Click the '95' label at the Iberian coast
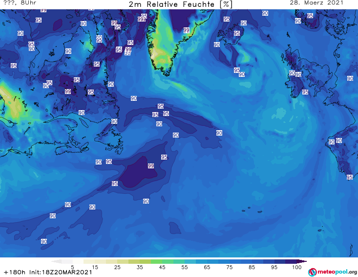 pyautogui.click(x=349, y=177)
